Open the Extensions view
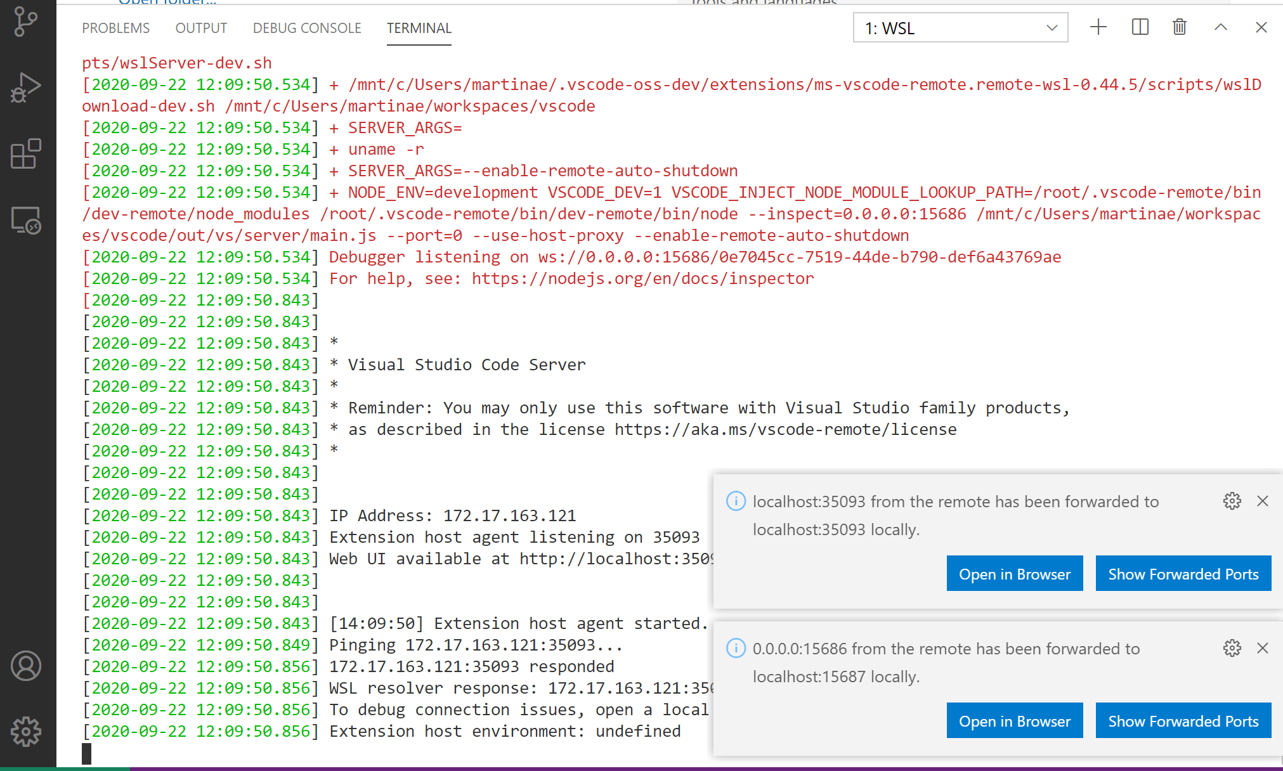This screenshot has height=771, width=1283. point(25,152)
